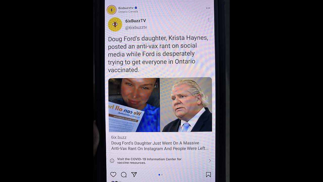This screenshot has height=182, width=323.
Task: Select the first blue carousel dot
Action: (x=159, y=175)
